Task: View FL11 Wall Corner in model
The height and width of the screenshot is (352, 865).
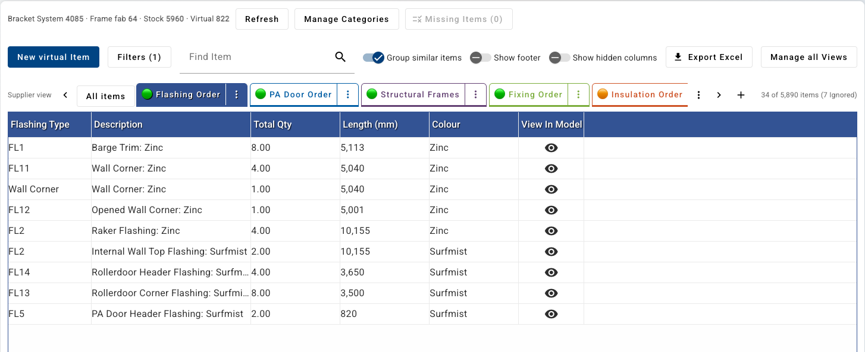Action: click(551, 169)
